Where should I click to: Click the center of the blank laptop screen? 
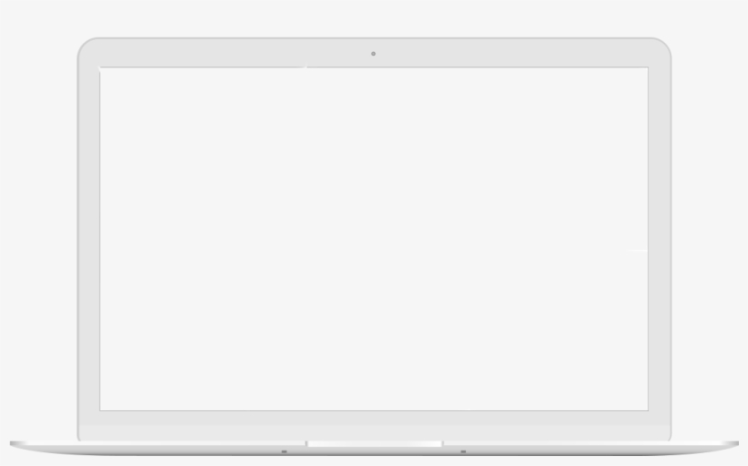(374, 239)
